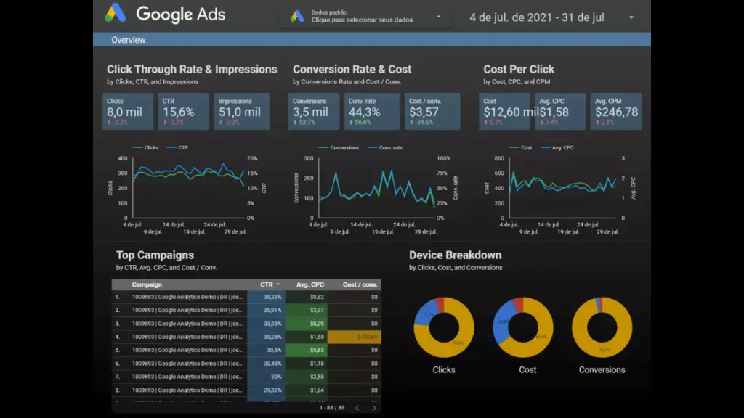Click the Conv. rate scorecard 44,3%
This screenshot has width=744, height=418.
click(371, 111)
